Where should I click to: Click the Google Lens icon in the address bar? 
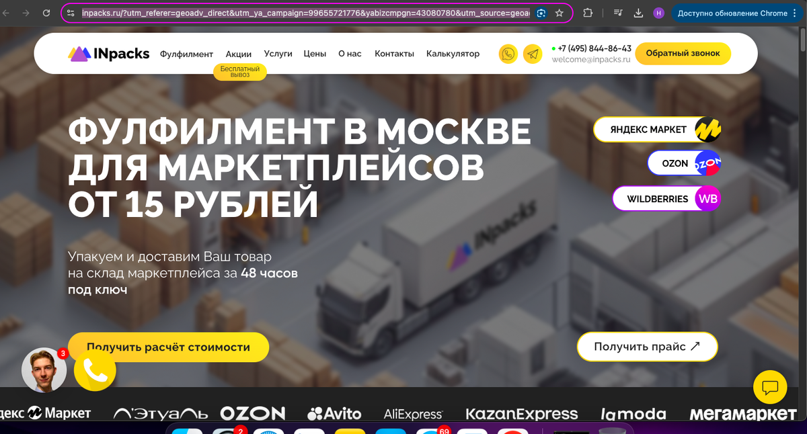[x=541, y=13]
